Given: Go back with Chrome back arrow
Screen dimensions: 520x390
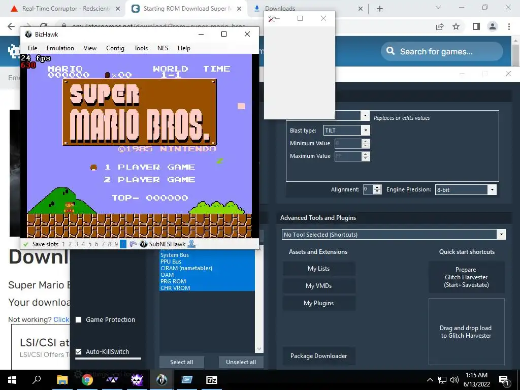Looking at the screenshot, I should (11, 26).
